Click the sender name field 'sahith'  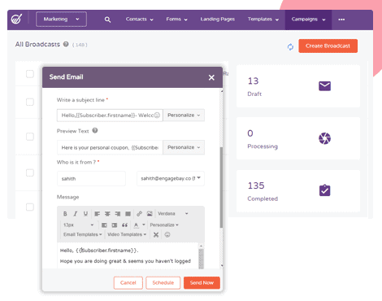pyautogui.click(x=91, y=178)
